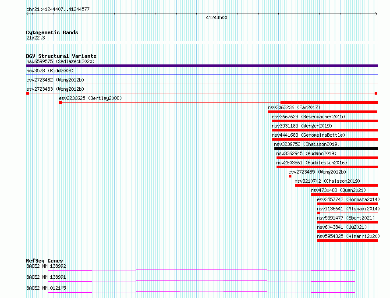The image size is (390, 298).
Task: Open the first esv2723482 (Wong2012b) variant label
Action: coord(55,80)
